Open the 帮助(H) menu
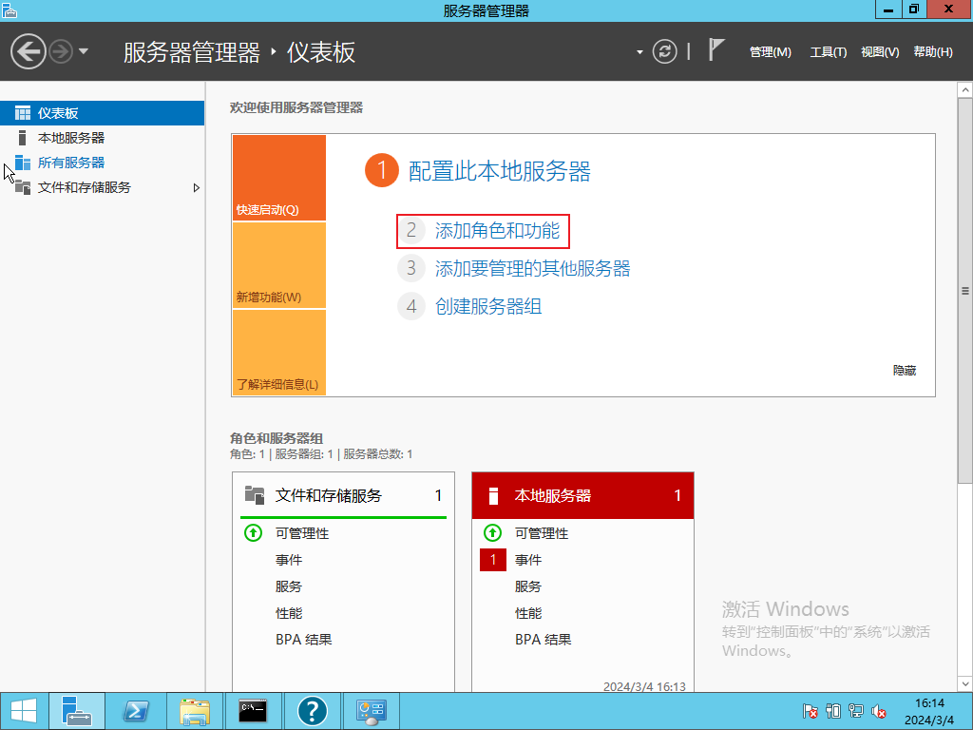 (933, 52)
